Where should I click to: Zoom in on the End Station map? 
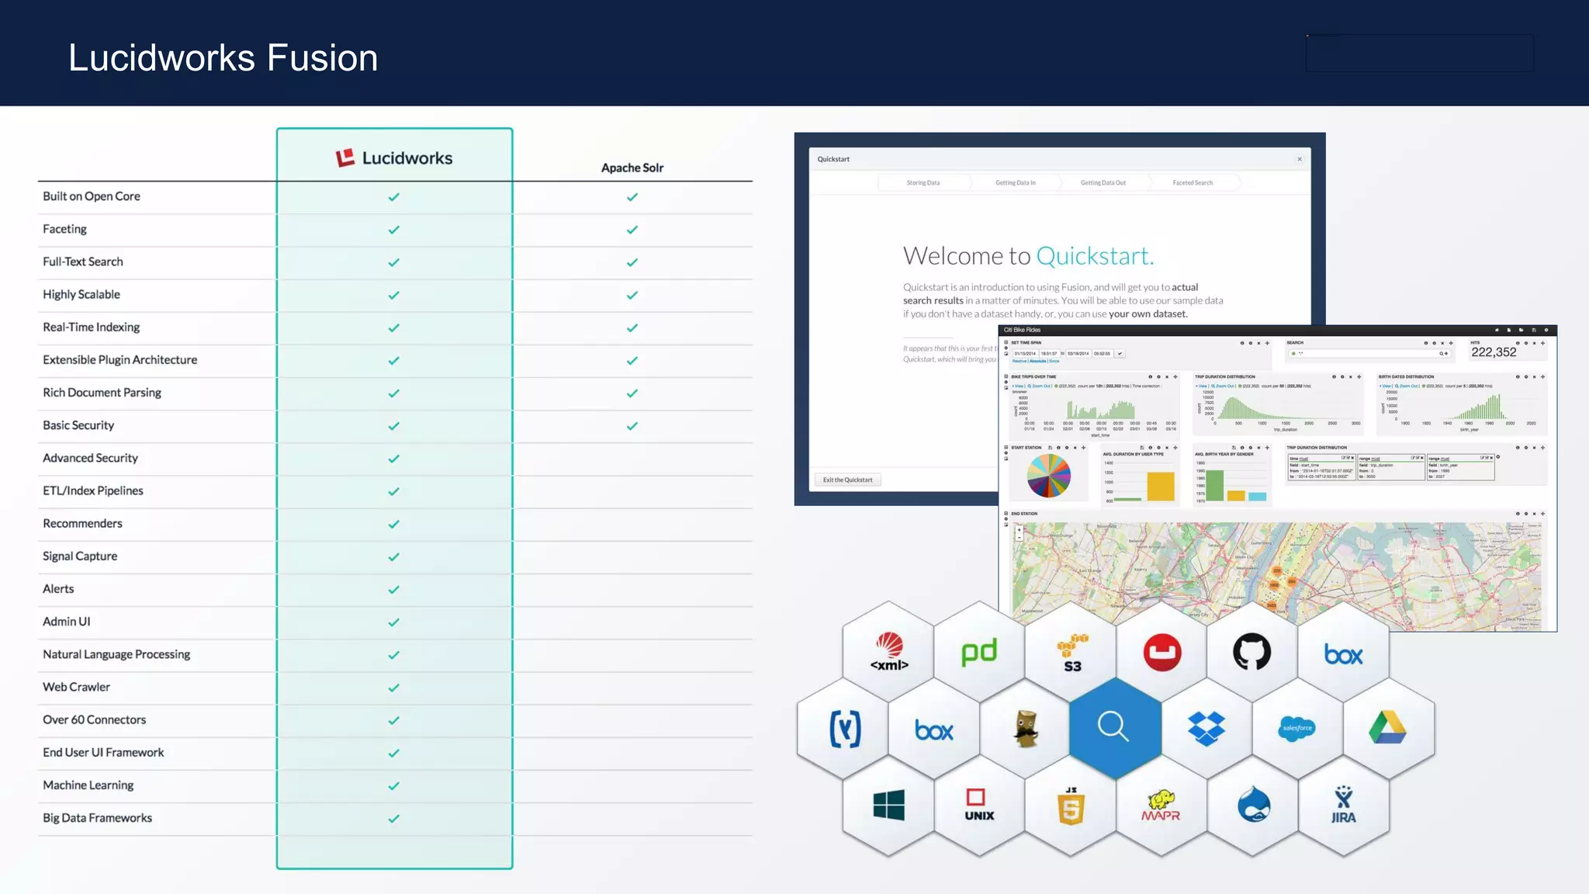[1020, 530]
